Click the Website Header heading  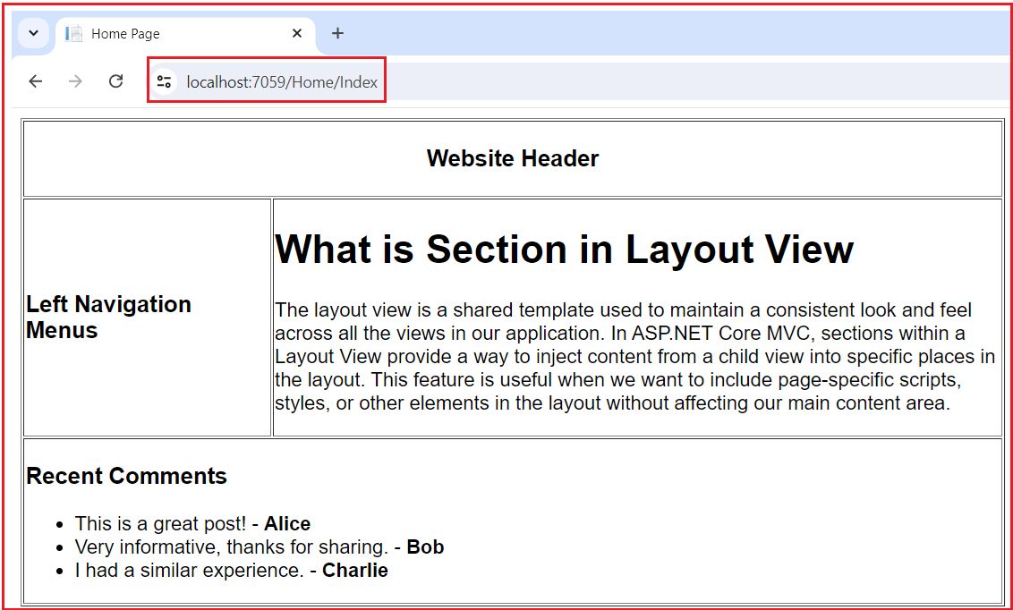coord(513,158)
